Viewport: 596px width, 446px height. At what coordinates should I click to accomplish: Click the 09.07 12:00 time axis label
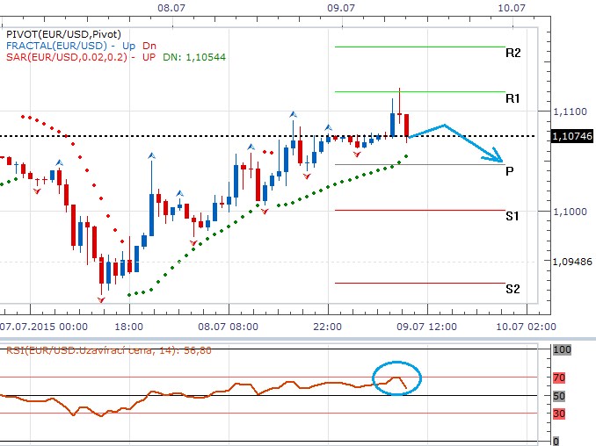(426, 327)
